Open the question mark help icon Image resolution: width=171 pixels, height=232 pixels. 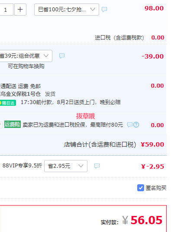tap(136, 125)
